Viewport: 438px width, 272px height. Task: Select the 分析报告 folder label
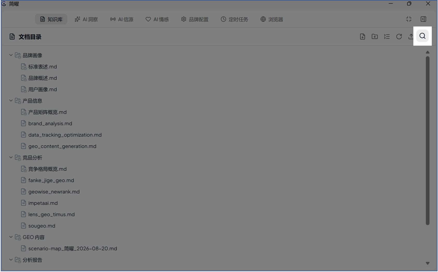pyautogui.click(x=32, y=260)
